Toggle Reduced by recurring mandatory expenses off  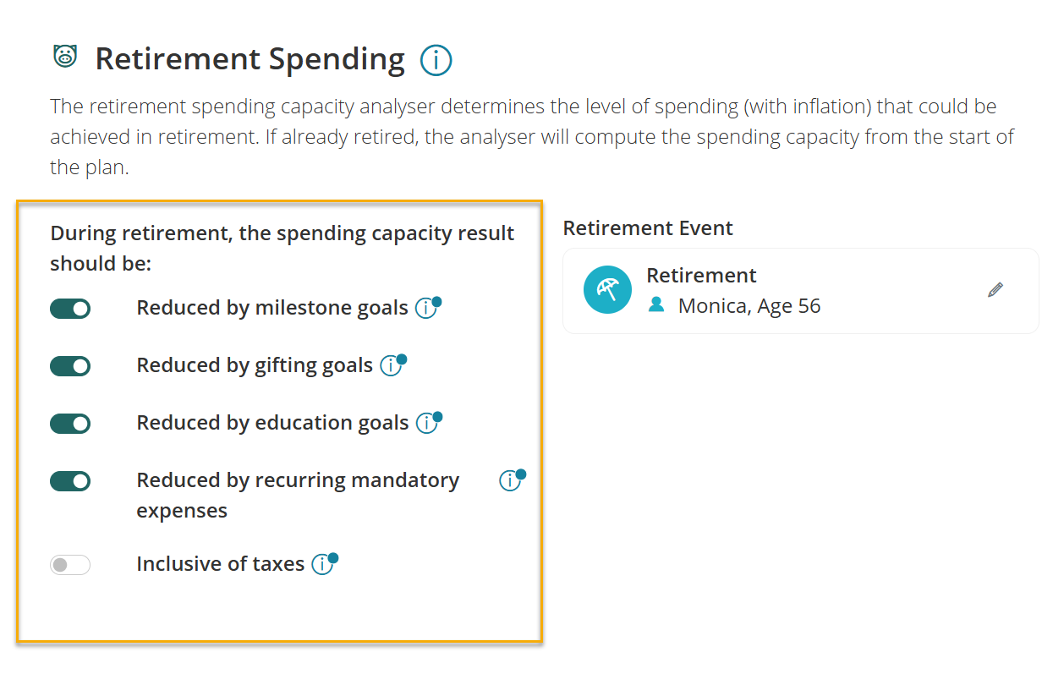(x=70, y=481)
